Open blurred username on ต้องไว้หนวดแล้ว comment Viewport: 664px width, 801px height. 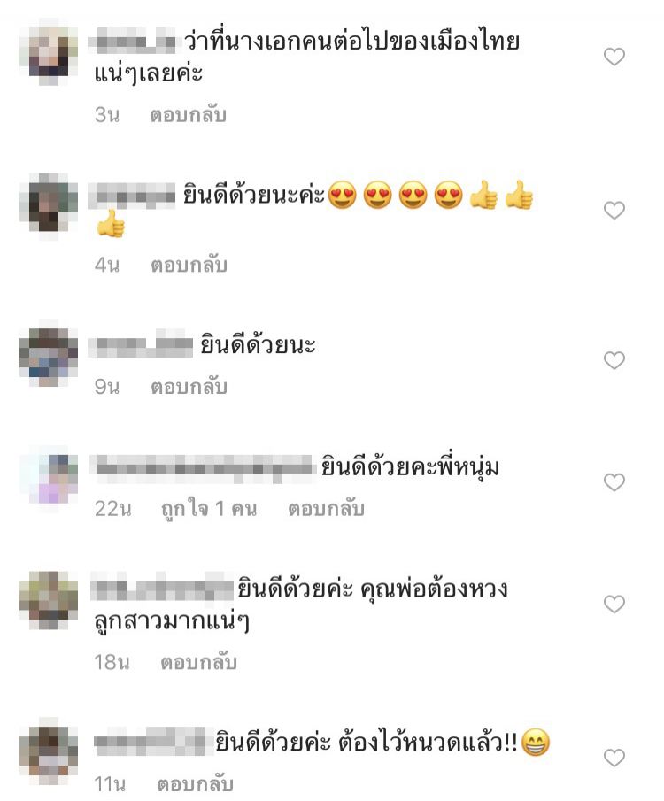[154, 742]
